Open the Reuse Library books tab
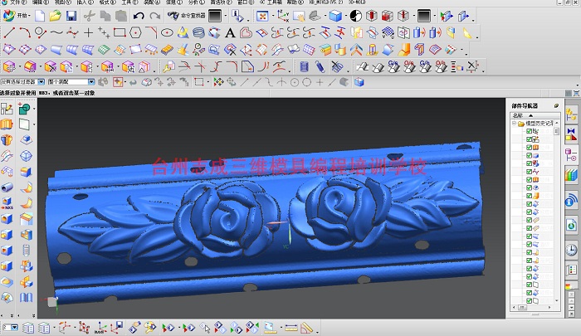The height and width of the screenshot is (336, 581). coord(571,174)
